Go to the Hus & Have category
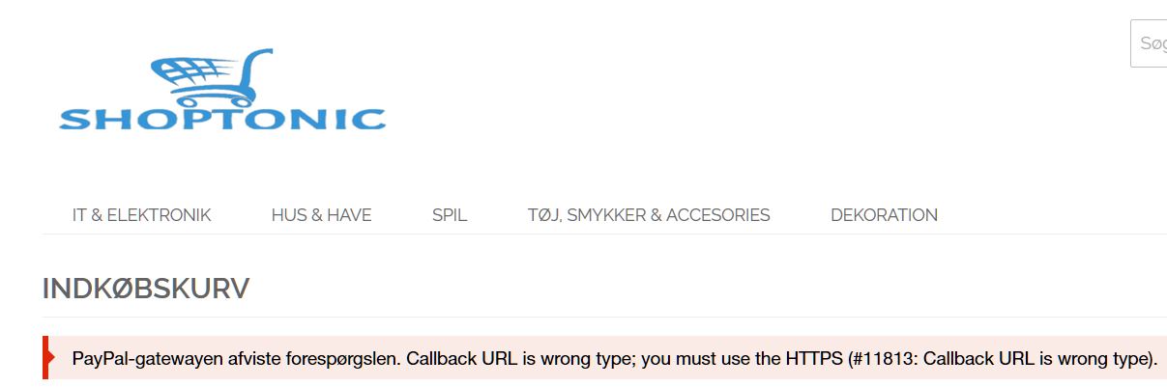The height and width of the screenshot is (387, 1167). click(x=321, y=215)
